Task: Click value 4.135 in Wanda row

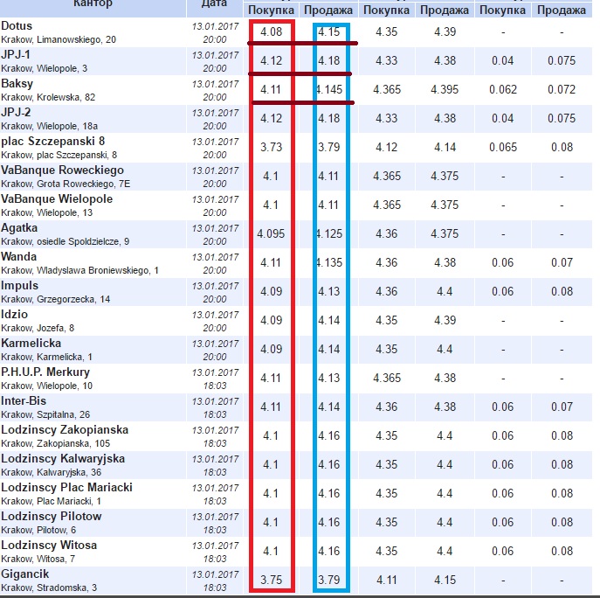Action: pyautogui.click(x=329, y=263)
